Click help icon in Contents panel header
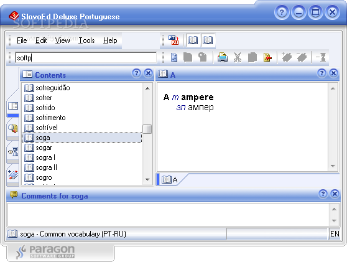This screenshot has width=347, height=262. [x=137, y=73]
